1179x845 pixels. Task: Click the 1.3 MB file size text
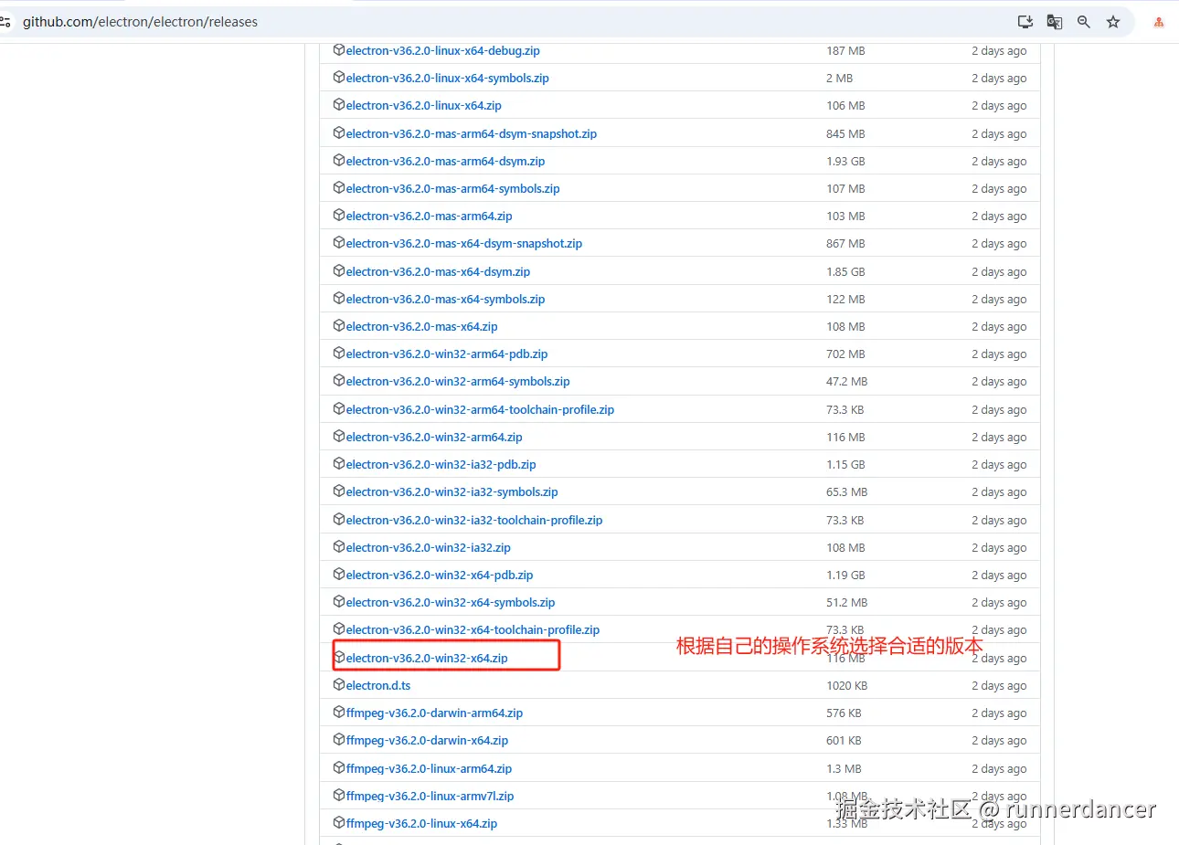point(843,768)
